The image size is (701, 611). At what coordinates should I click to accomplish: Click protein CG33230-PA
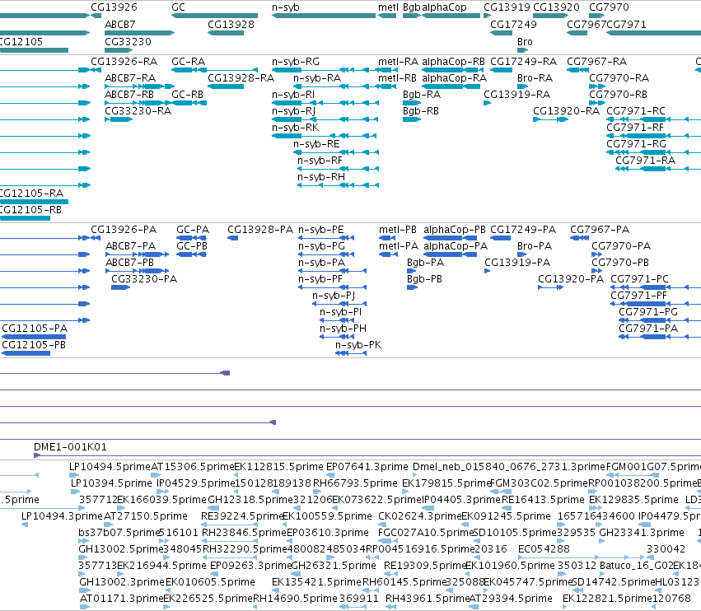tap(144, 279)
